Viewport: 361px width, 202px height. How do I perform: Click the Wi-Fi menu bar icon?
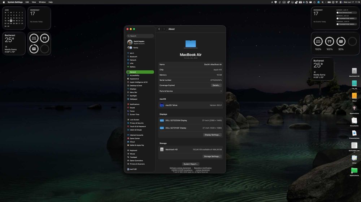336,2
